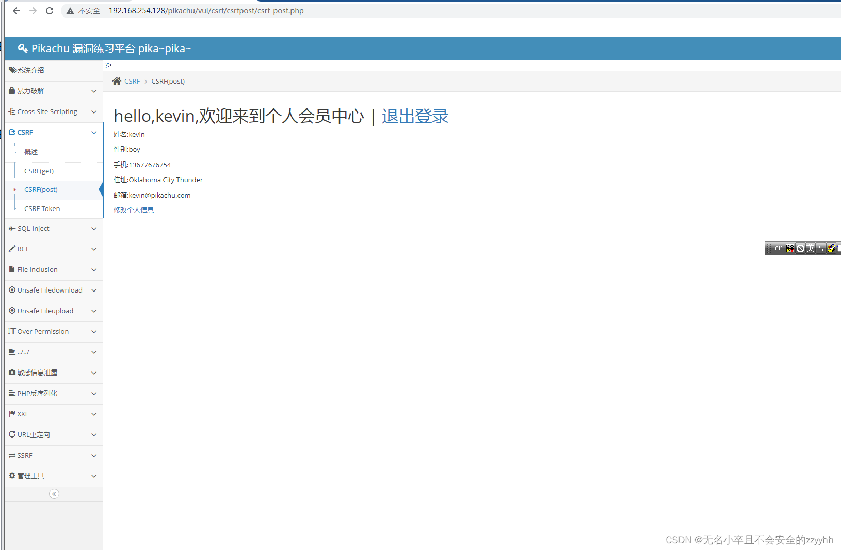Open the SQL-Inject sidebar menu
This screenshot has height=550, width=841.
tap(54, 229)
